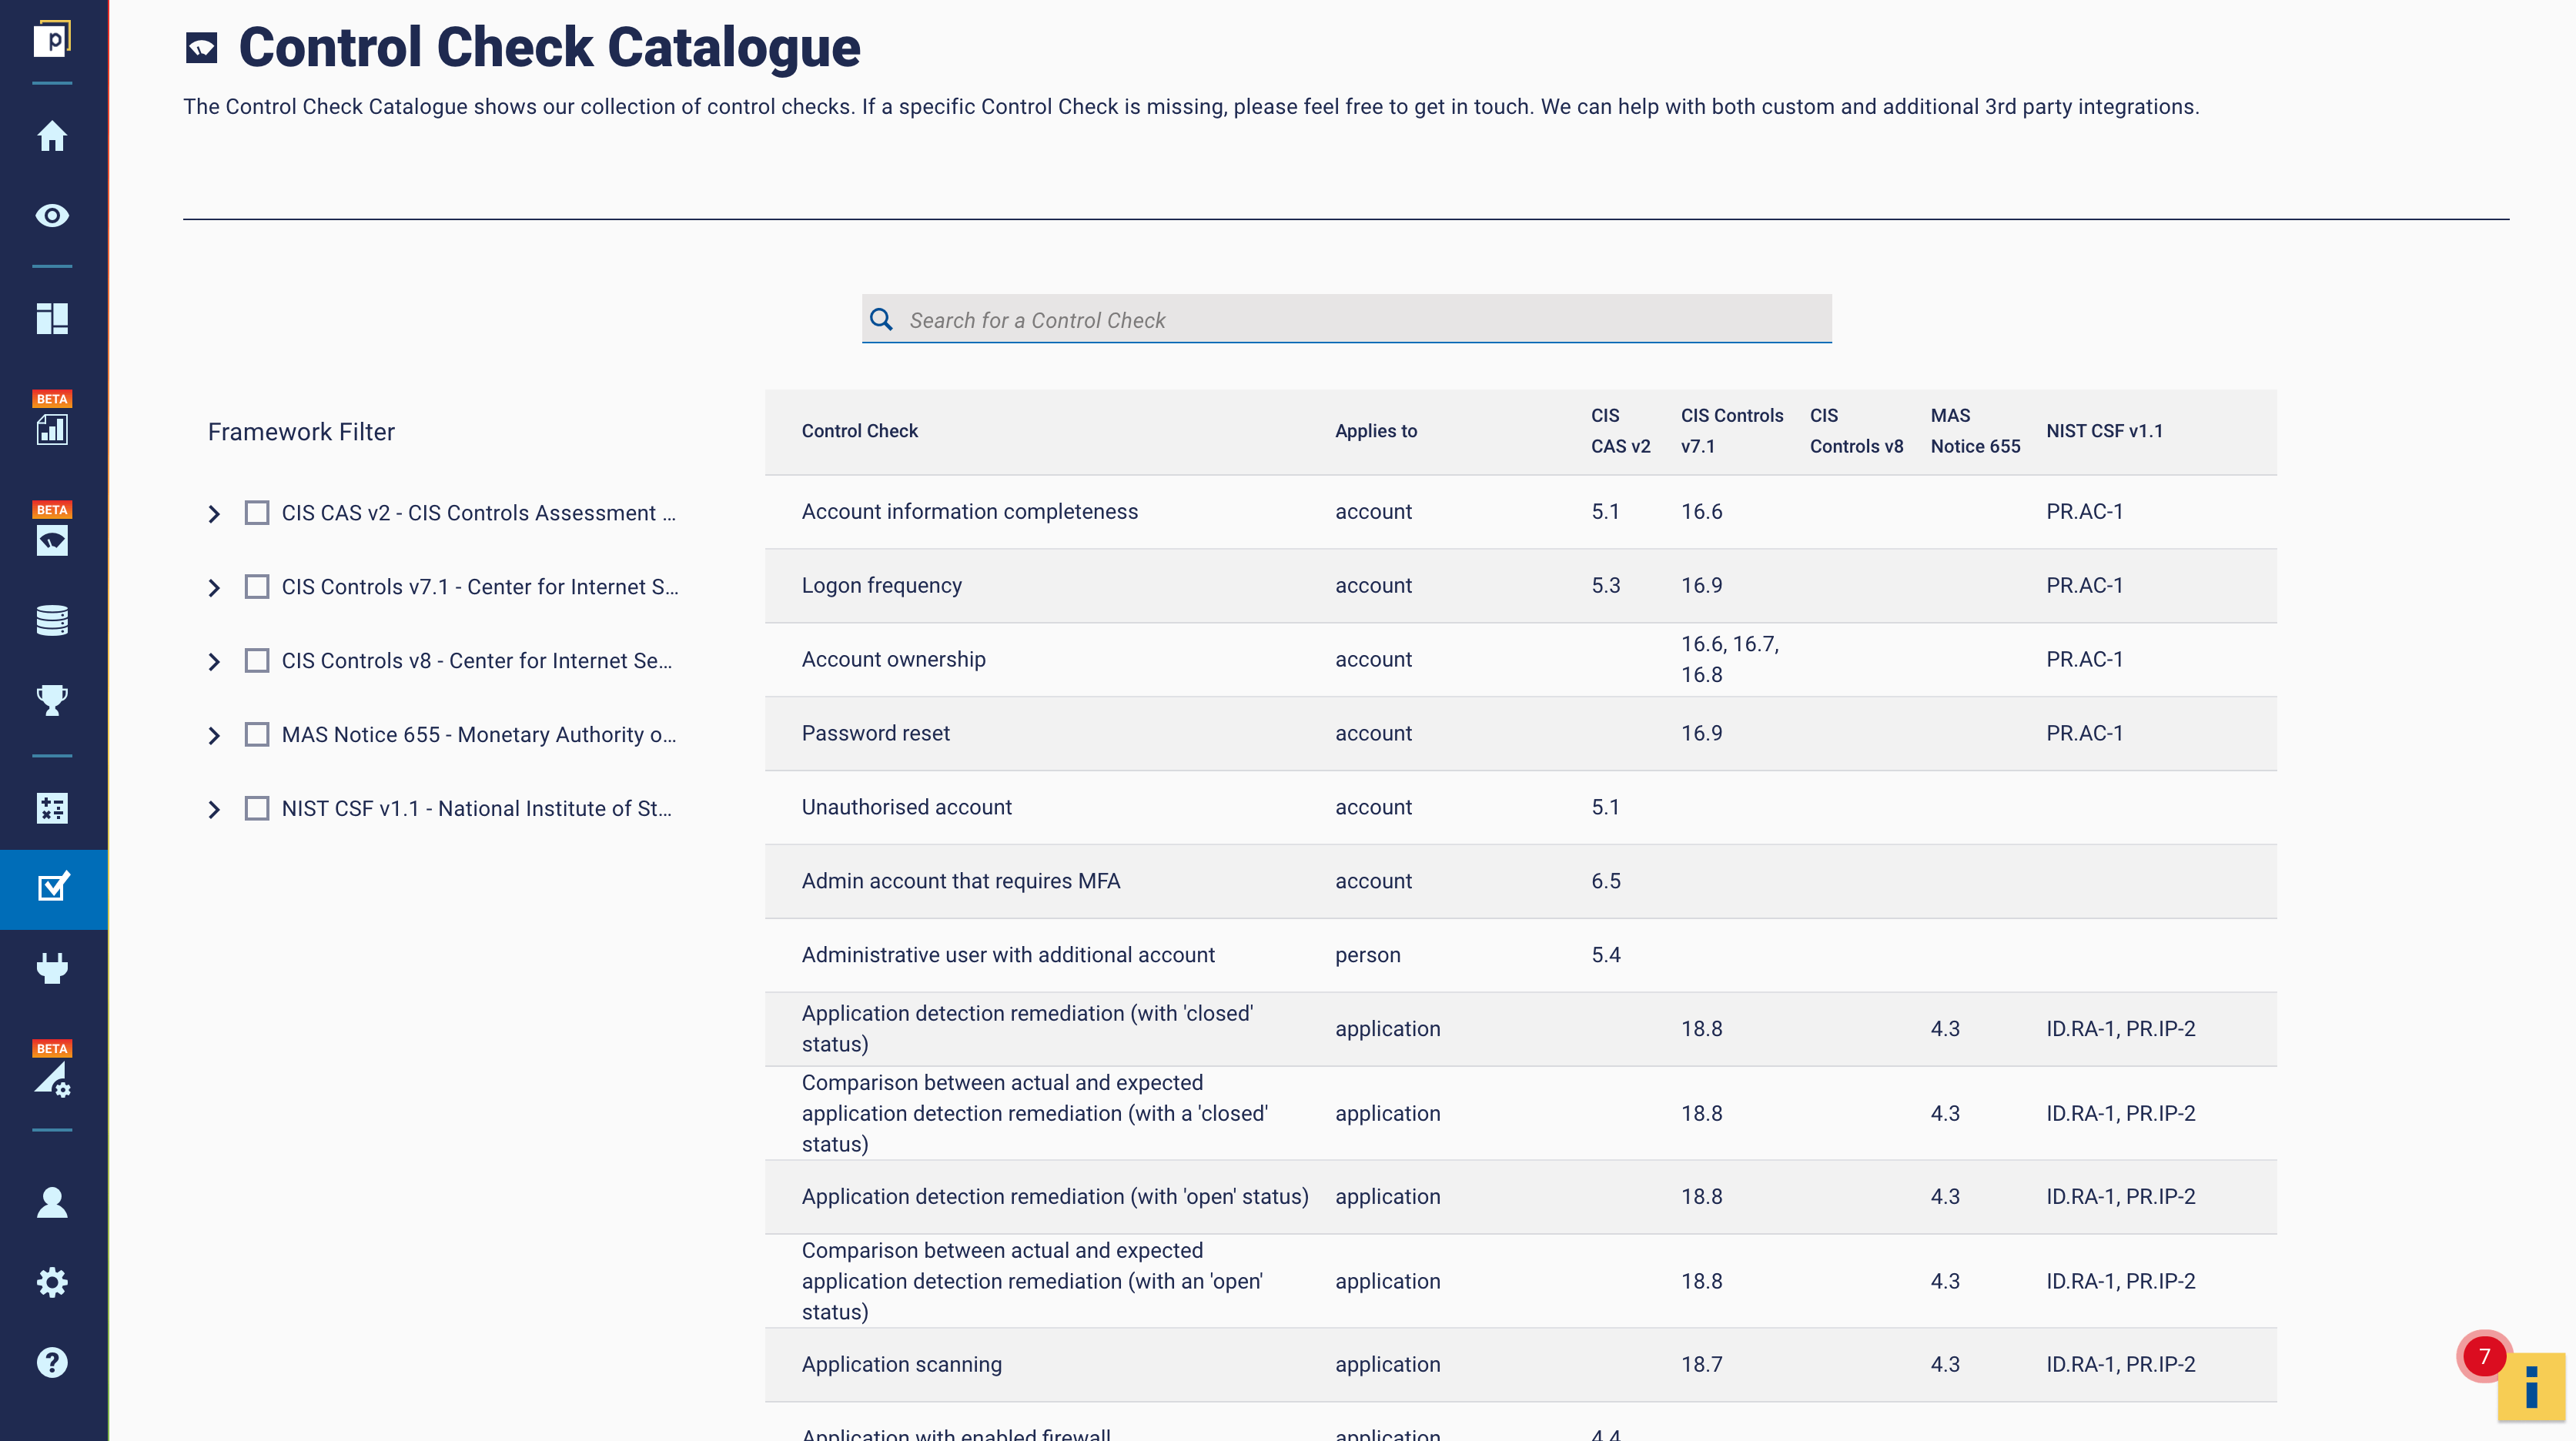The height and width of the screenshot is (1441, 2576).
Task: Open the dashboard grid icon in sidebar
Action: (x=52, y=319)
